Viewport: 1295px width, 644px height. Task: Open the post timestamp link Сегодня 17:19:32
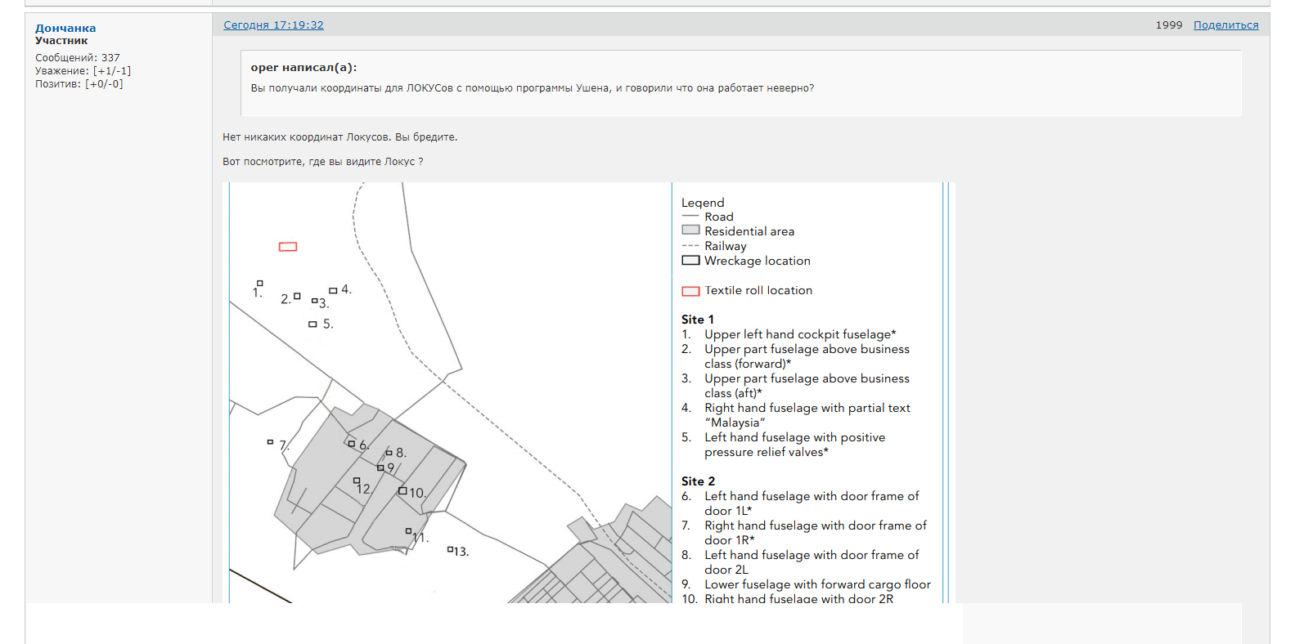click(273, 25)
